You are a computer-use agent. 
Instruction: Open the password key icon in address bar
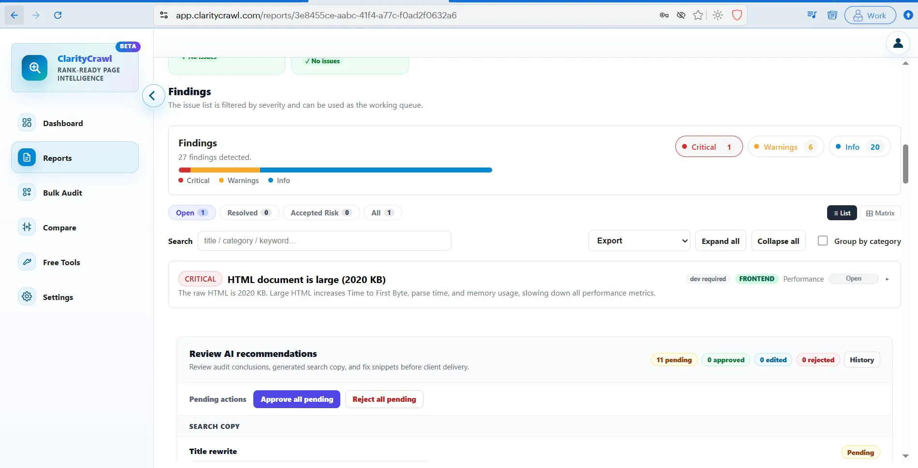(664, 15)
